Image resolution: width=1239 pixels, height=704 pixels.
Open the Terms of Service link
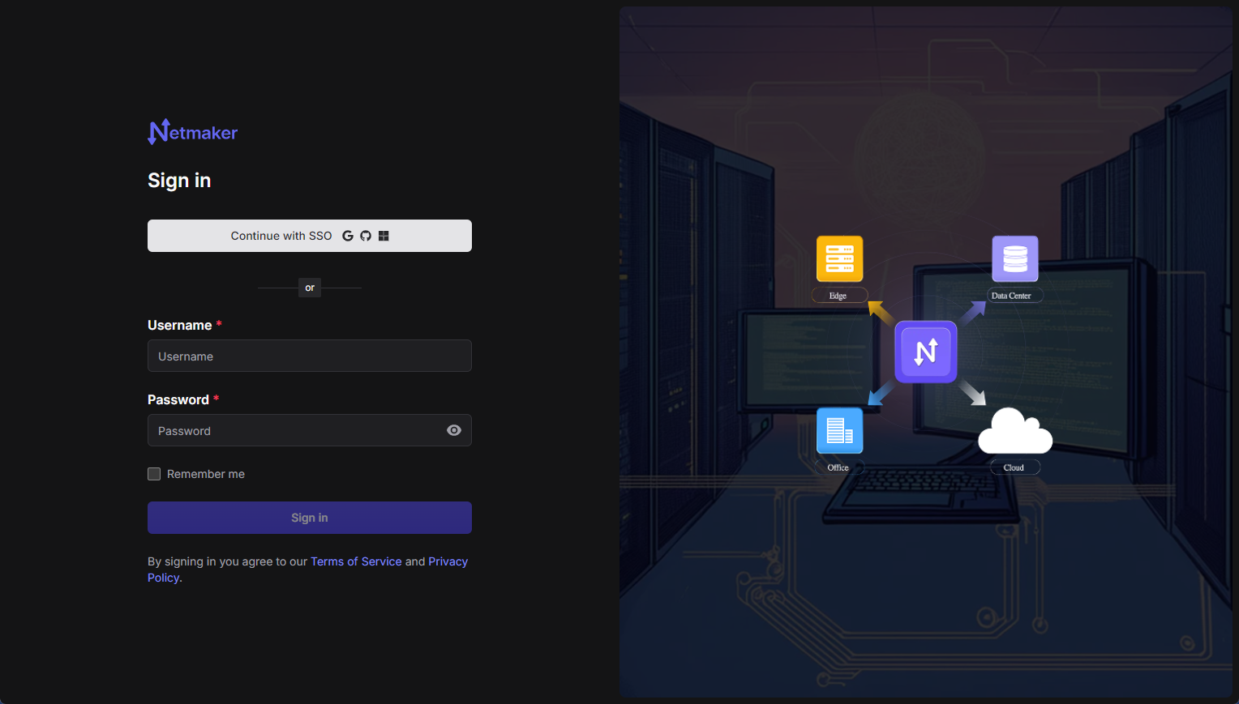click(x=356, y=561)
